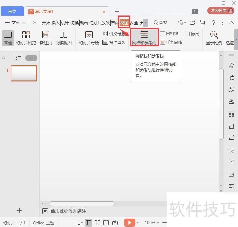Screen dimensions: 238x227
Task: Switch to reading view in status bar
Action: tap(106, 223)
